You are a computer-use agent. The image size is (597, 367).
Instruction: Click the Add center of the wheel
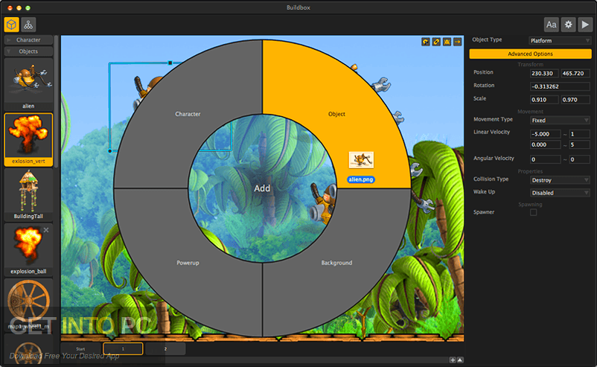pos(262,188)
